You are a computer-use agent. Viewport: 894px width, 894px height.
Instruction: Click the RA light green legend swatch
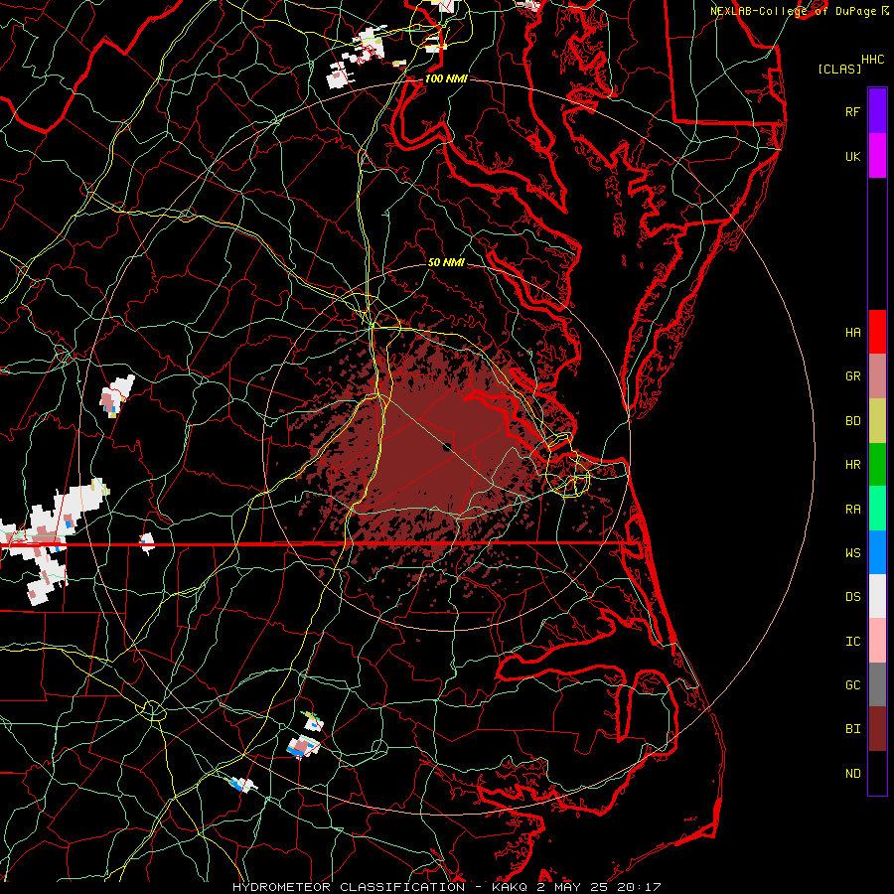877,509
